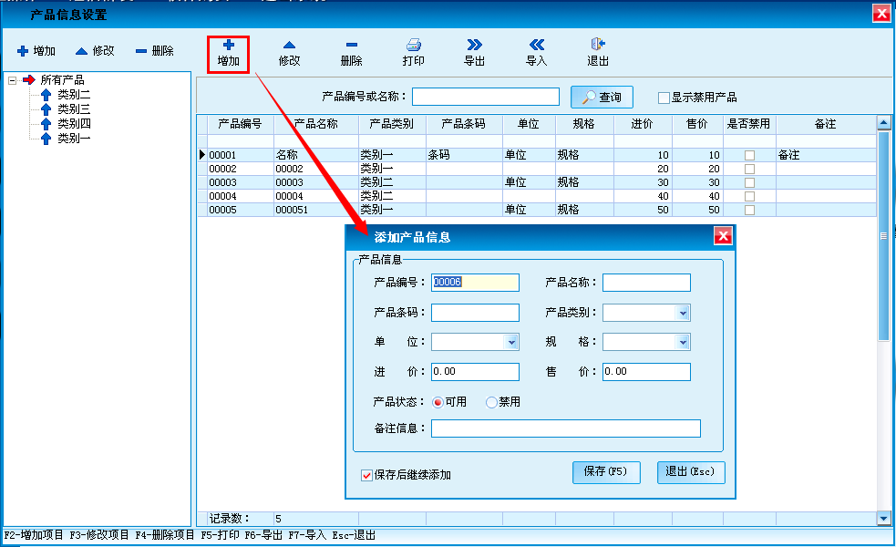Expand the 规格 specification dropdown
This screenshot has width=896, height=547.
683,343
